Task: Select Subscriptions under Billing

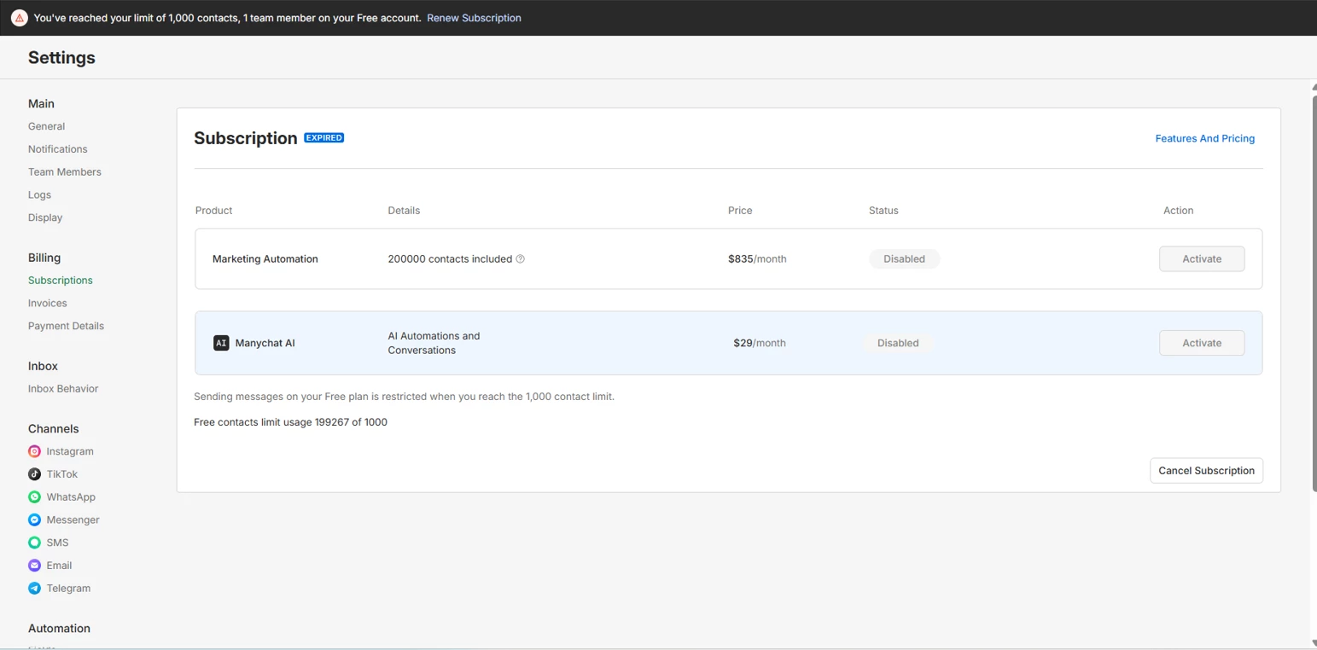Action: click(x=61, y=281)
